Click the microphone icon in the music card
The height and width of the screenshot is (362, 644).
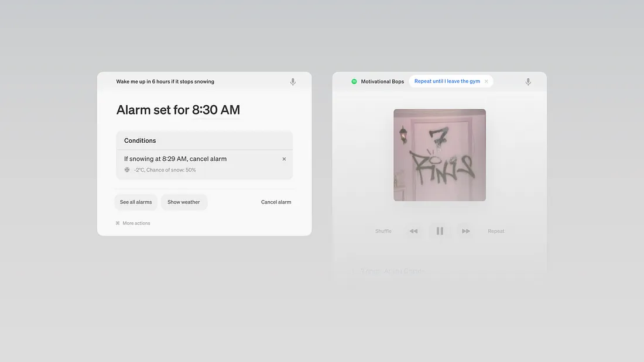[528, 82]
